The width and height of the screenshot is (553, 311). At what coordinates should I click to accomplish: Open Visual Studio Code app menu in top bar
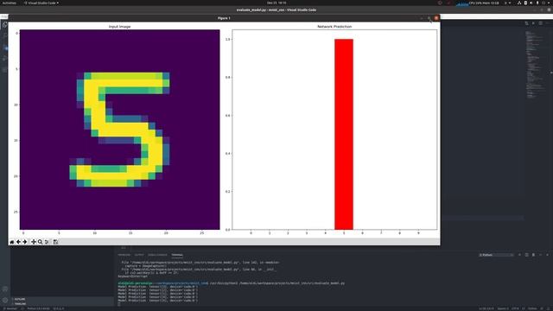[41, 3]
